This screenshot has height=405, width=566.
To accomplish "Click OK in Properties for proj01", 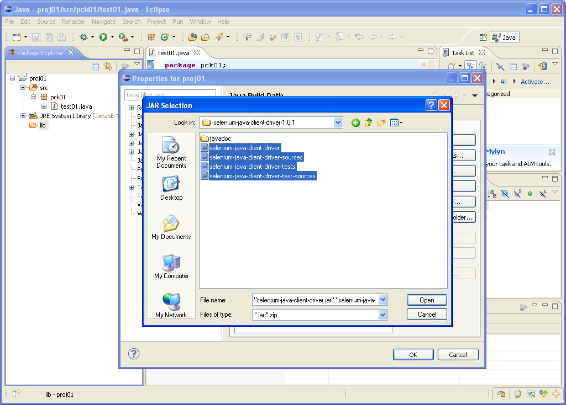I will pos(413,355).
